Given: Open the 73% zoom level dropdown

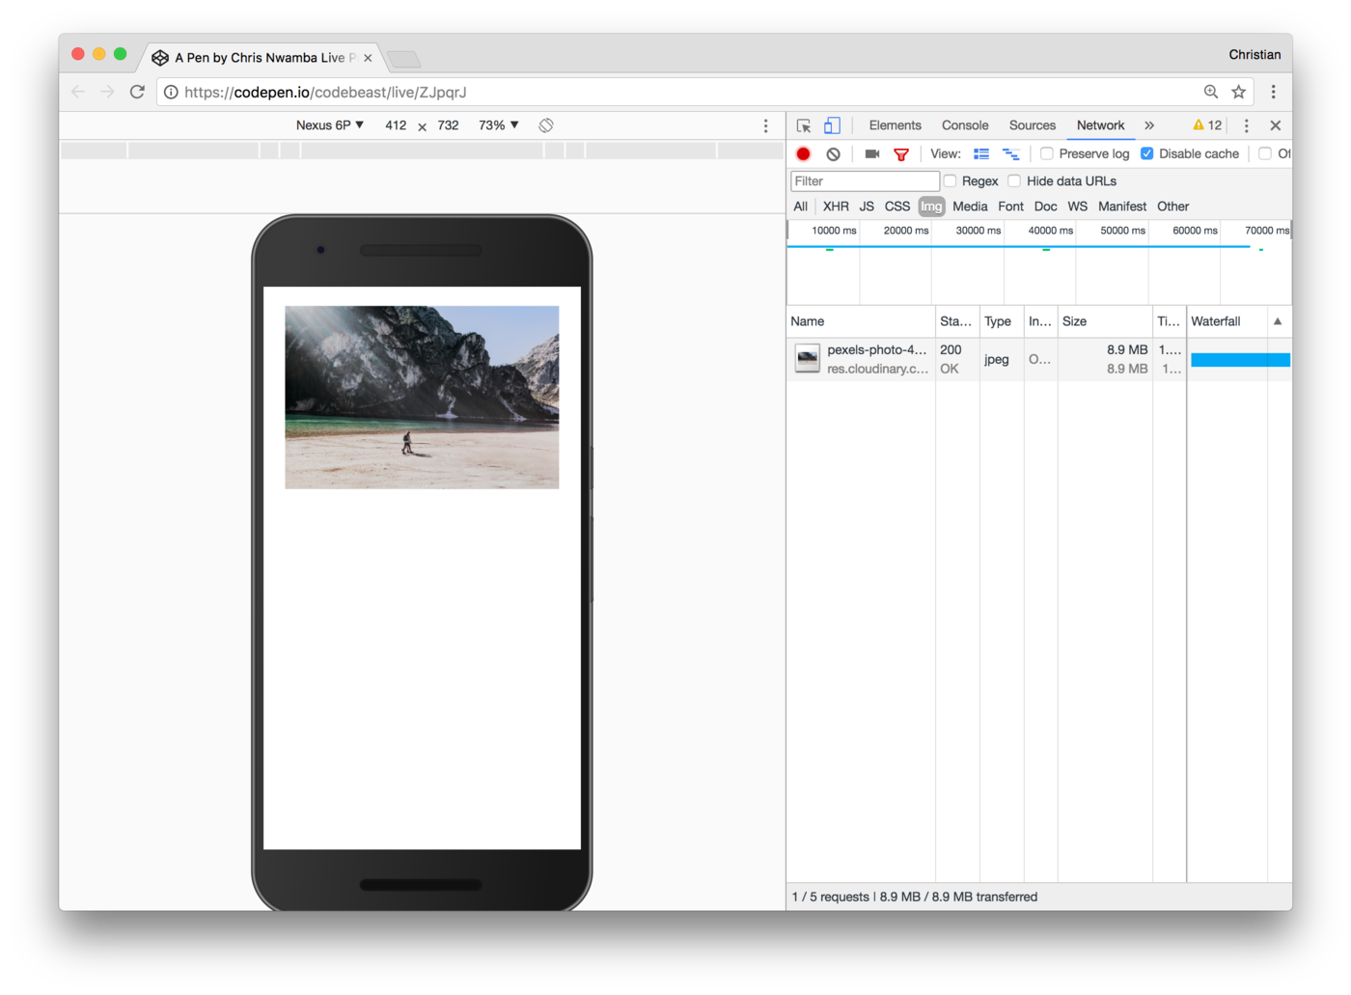Looking at the screenshot, I should [499, 125].
